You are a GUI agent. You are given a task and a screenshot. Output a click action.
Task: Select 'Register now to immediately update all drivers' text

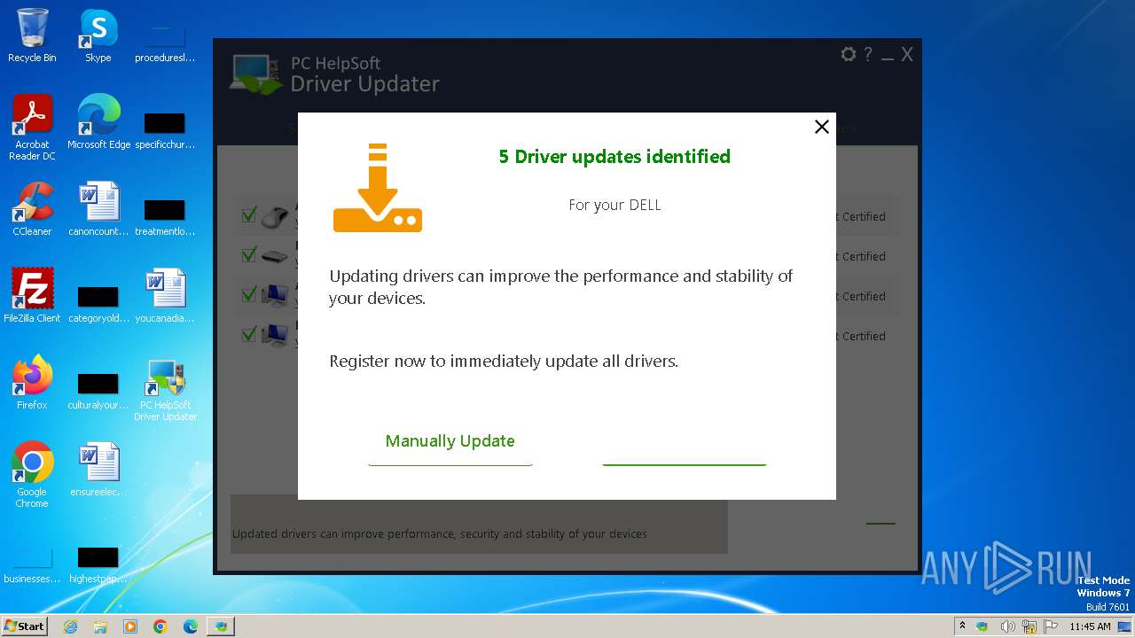504,362
